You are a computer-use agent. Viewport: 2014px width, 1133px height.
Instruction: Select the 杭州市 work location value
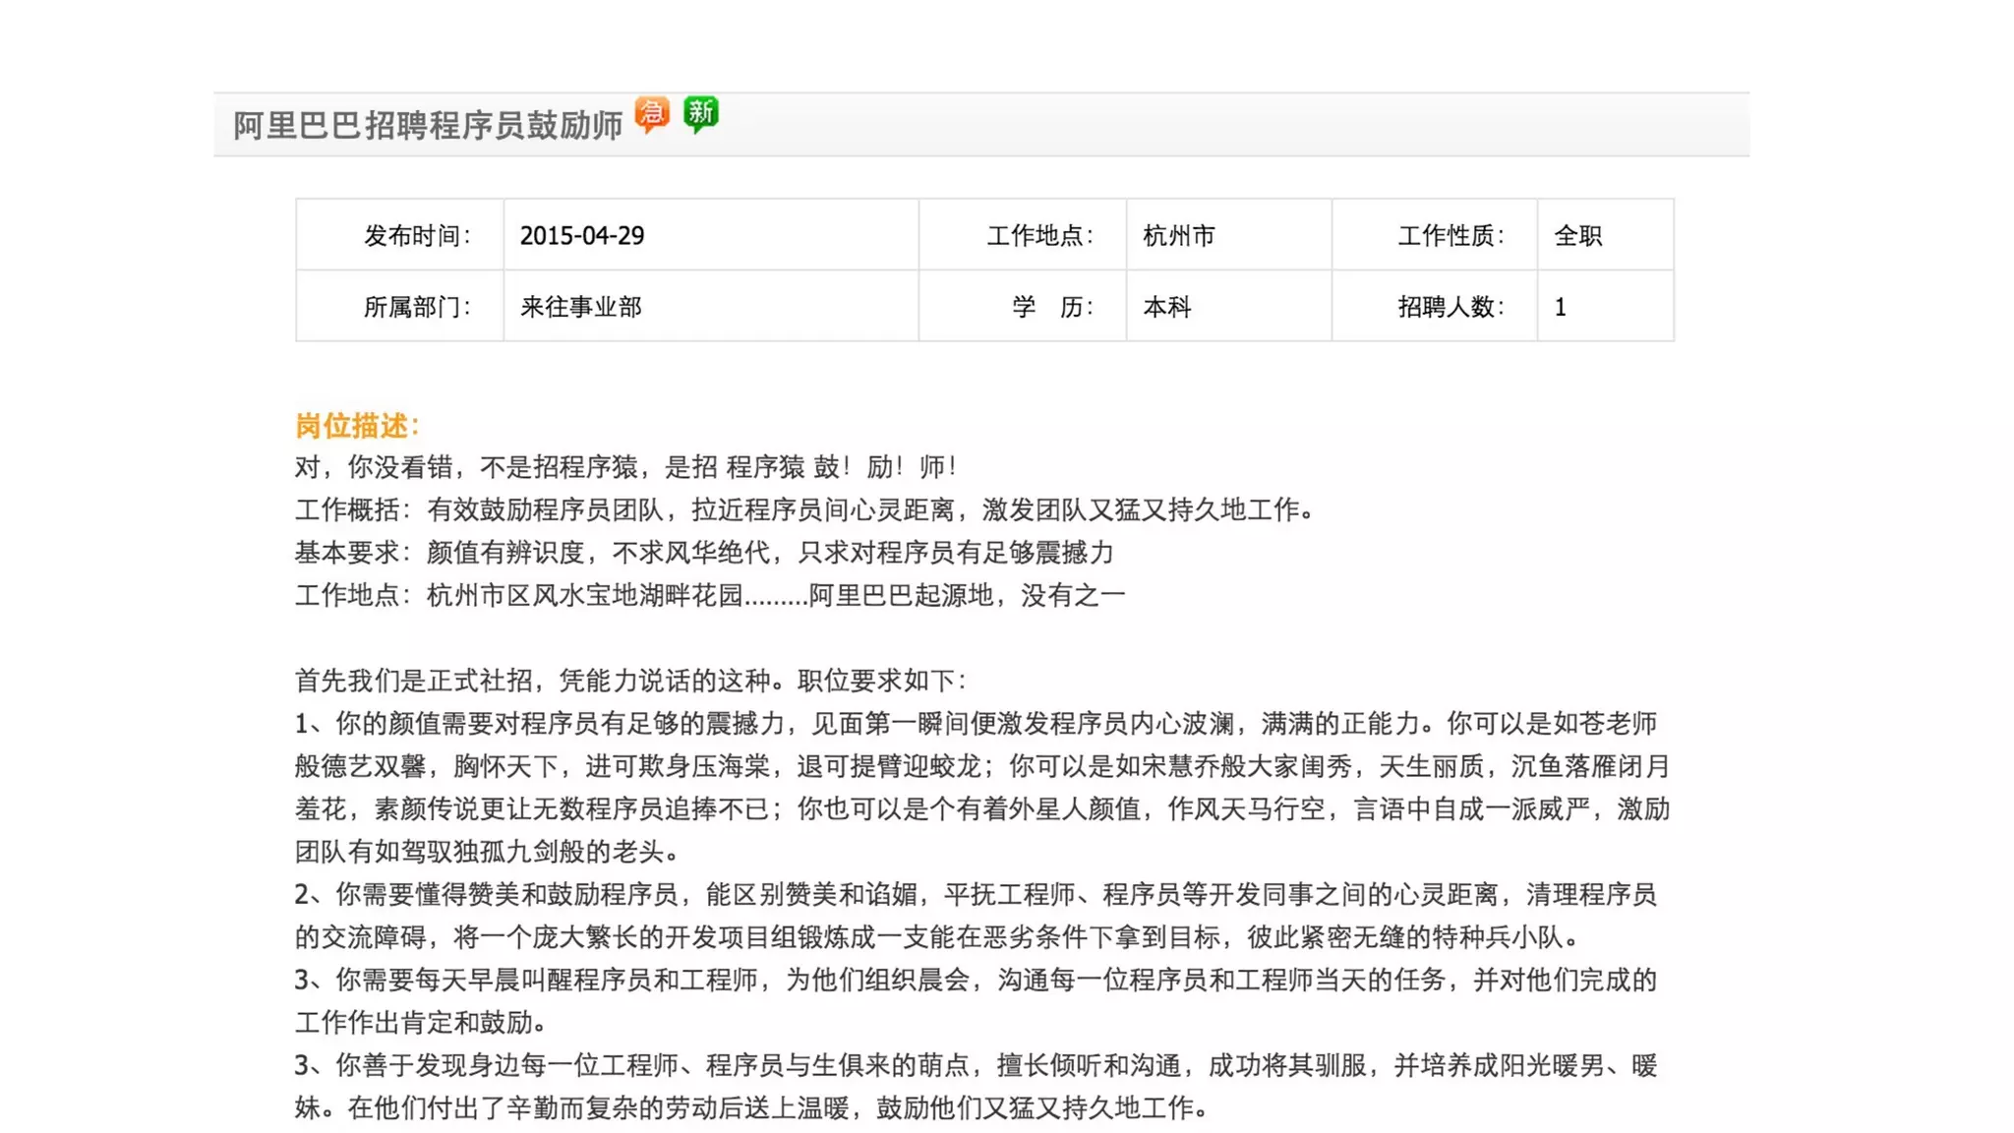coord(1179,236)
